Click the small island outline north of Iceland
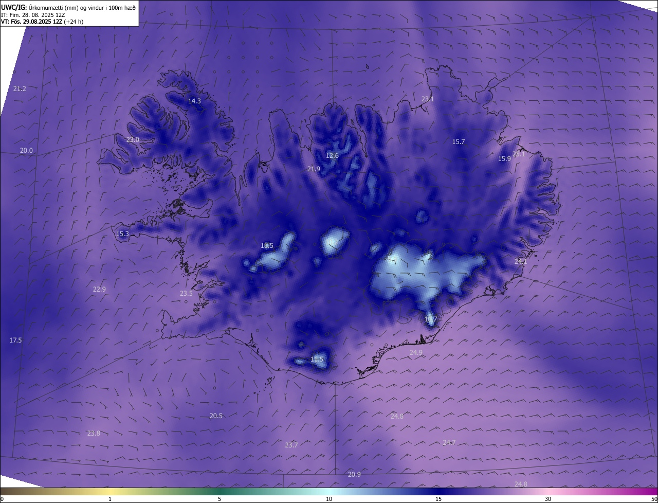 pyautogui.click(x=368, y=66)
